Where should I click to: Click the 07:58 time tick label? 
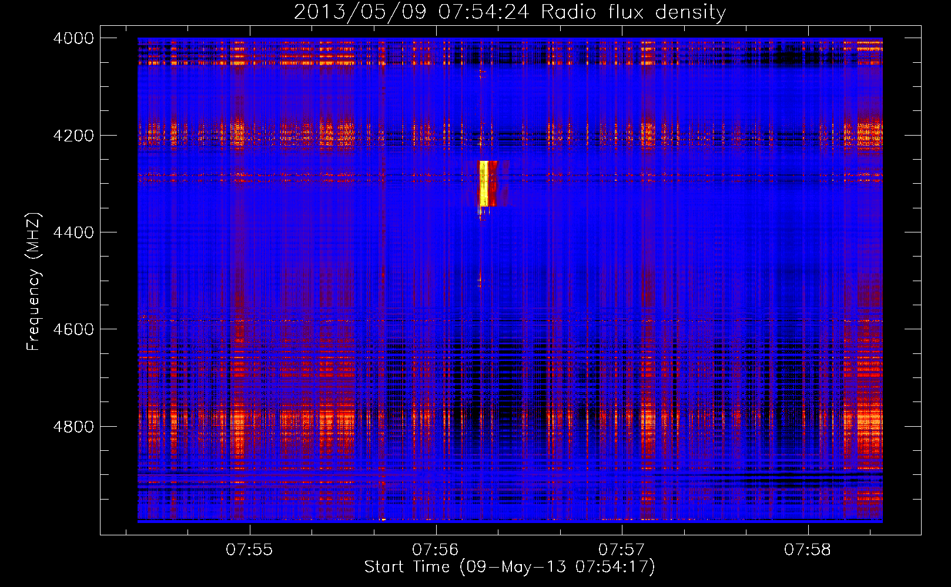tap(808, 550)
